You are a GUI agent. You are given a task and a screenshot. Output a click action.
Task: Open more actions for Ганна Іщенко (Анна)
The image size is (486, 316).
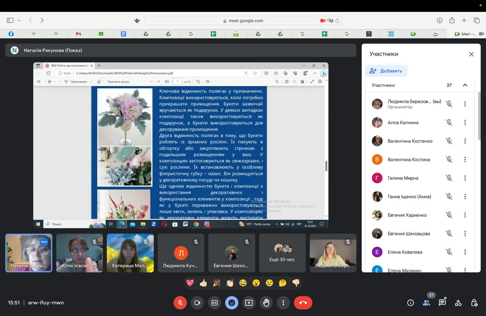click(465, 196)
